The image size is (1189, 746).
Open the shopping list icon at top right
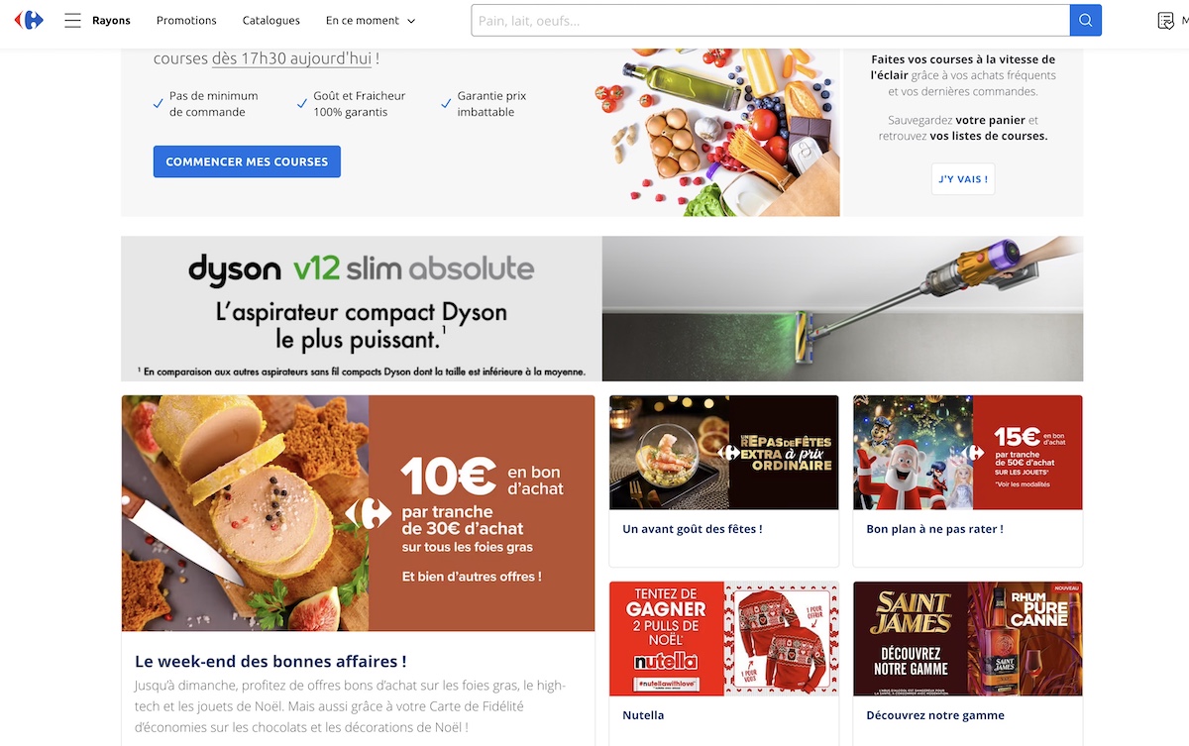tap(1166, 20)
